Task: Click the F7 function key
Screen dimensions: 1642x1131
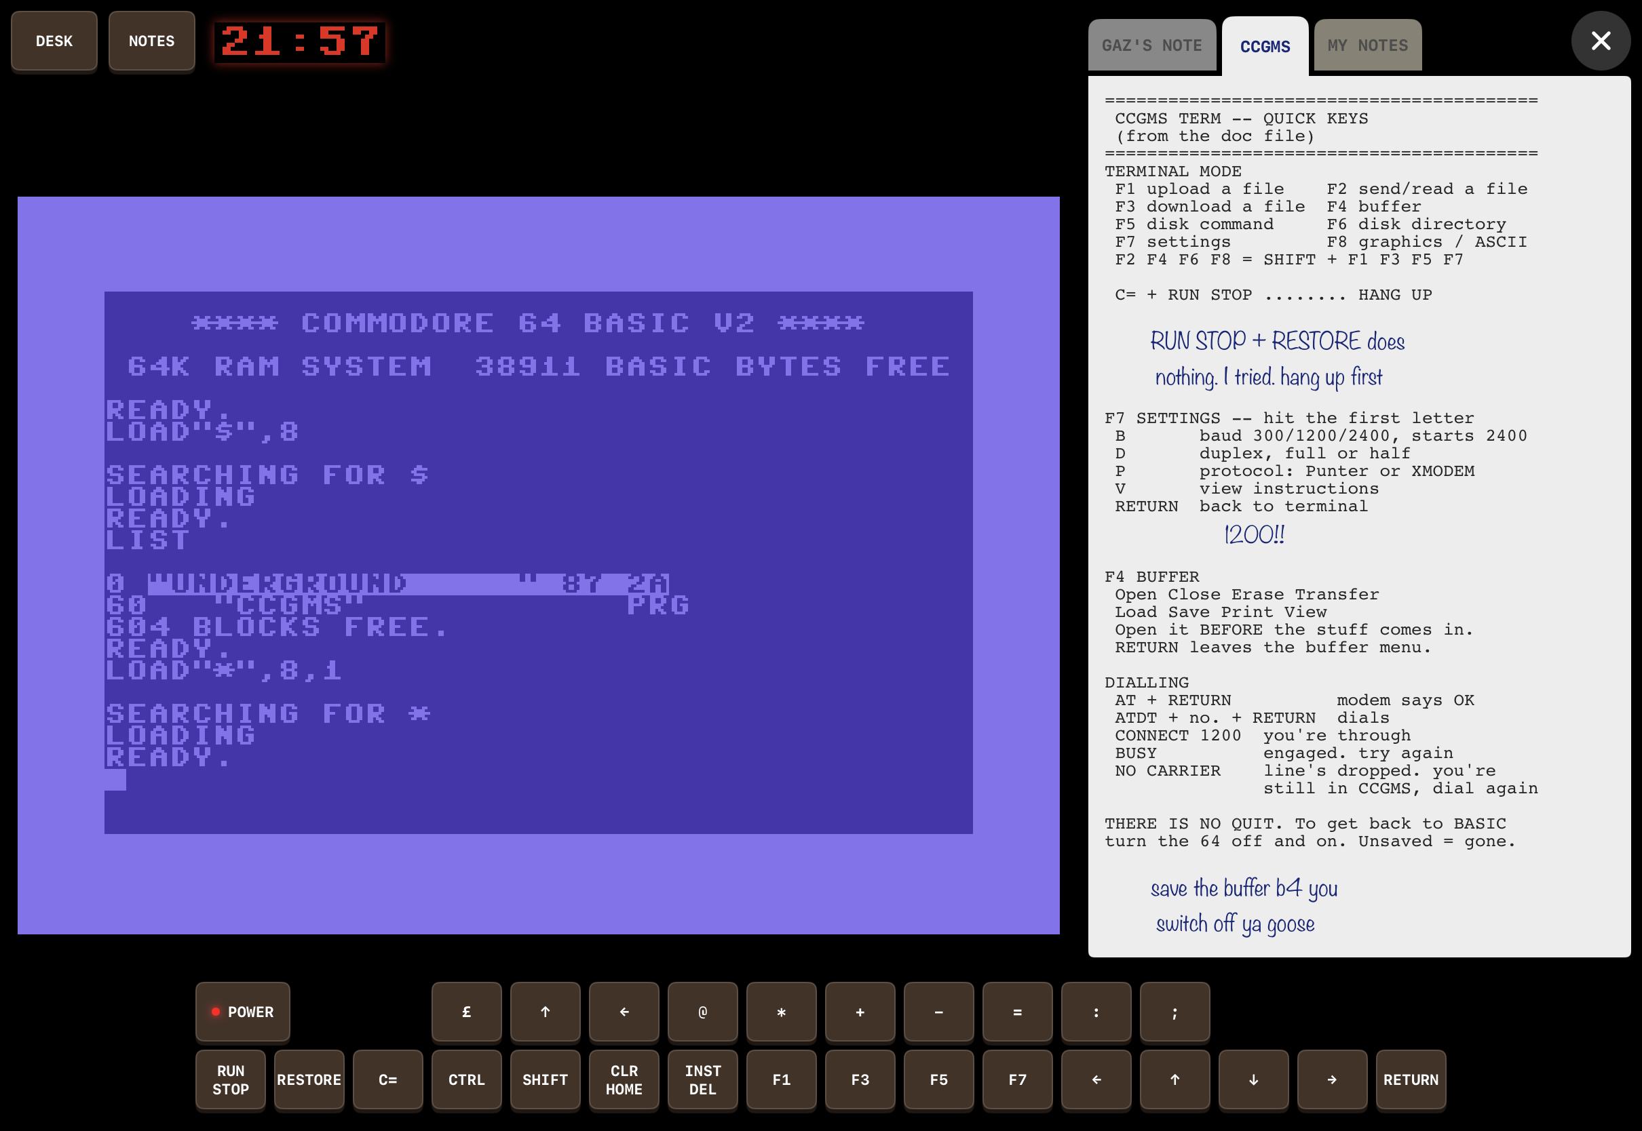Action: 1017,1080
